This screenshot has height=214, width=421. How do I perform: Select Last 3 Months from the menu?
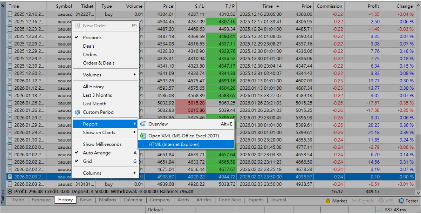point(97,95)
